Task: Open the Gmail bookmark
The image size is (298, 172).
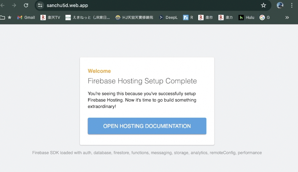Action: (26, 18)
